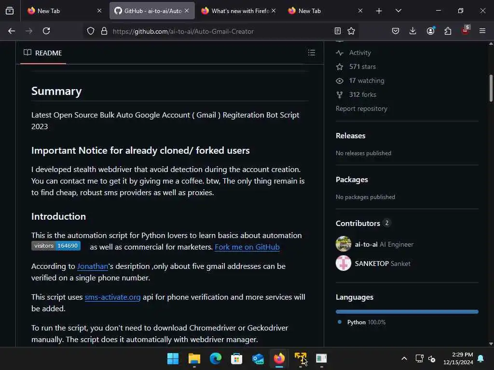This screenshot has height=370, width=494.
Task: Open File Explorer from taskbar
Action: pos(194,358)
